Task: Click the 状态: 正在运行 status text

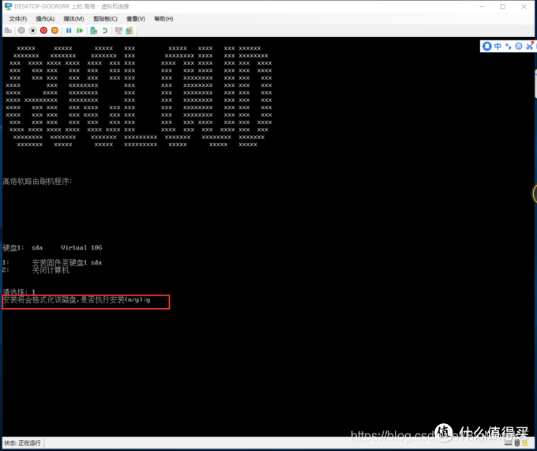Action: [22, 443]
